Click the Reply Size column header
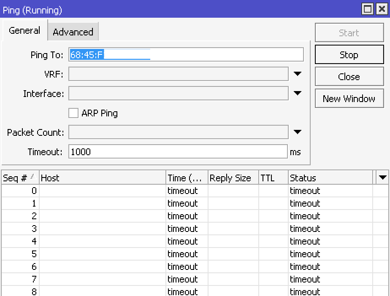This screenshot has width=390, height=296. point(232,178)
